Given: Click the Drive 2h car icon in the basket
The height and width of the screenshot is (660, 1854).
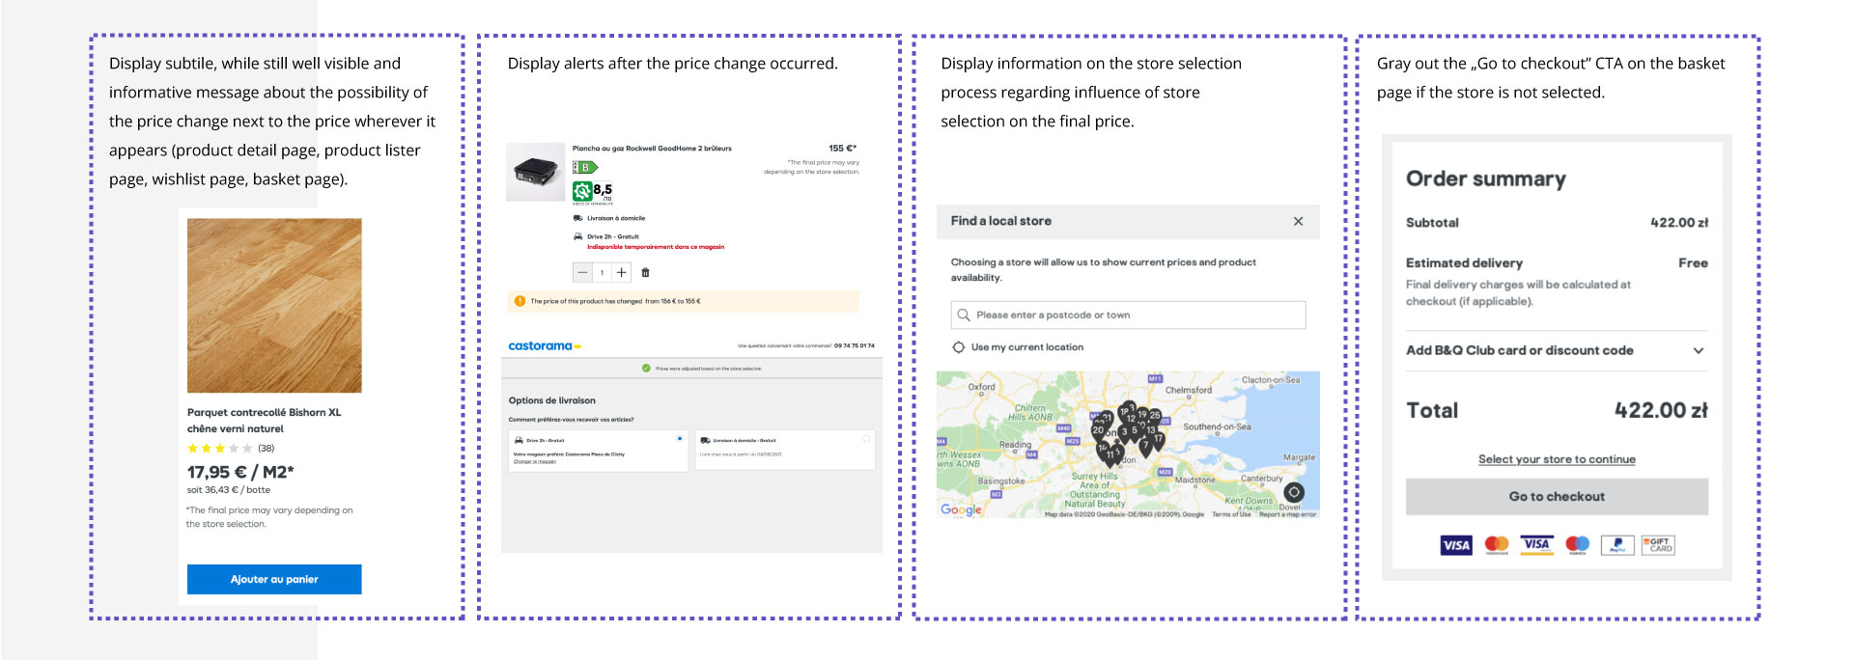Looking at the screenshot, I should (x=577, y=236).
